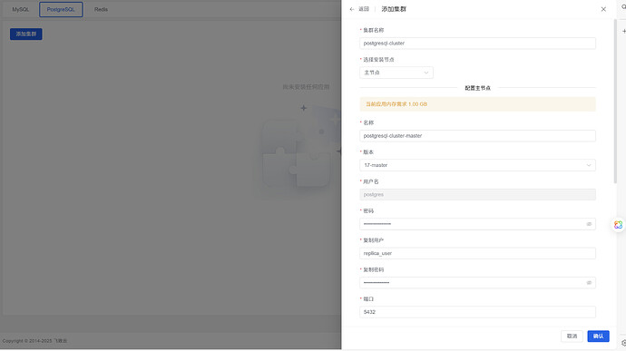Click the blue 添加集群 button
The width and height of the screenshot is (626, 351).
(x=26, y=34)
